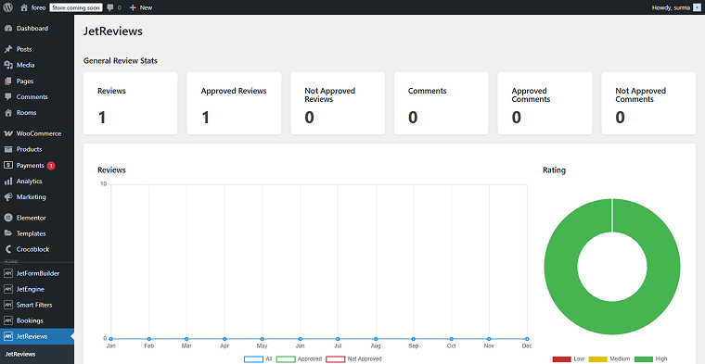Click the Templates folder icon
The image size is (705, 364).
8,233
